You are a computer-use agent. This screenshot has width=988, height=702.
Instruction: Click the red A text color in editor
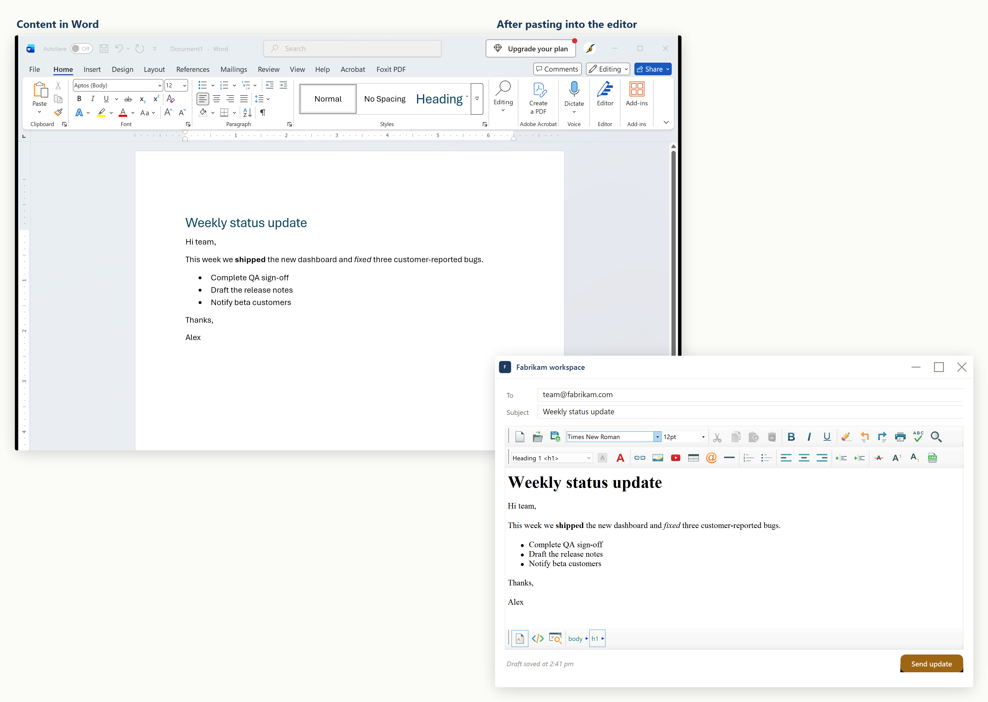[620, 458]
